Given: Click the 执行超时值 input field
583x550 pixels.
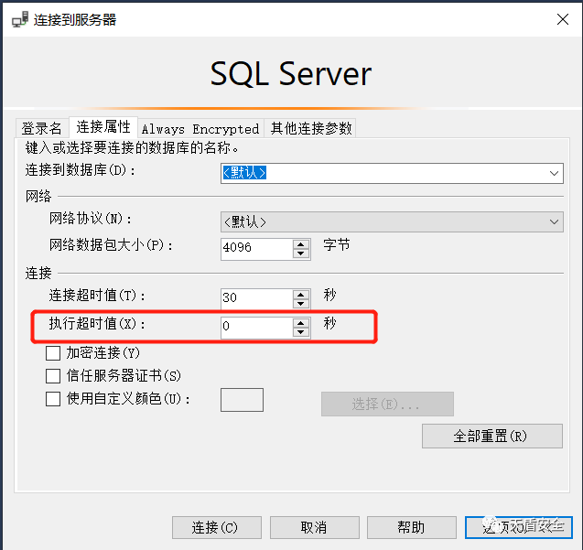Looking at the screenshot, I should tap(256, 327).
